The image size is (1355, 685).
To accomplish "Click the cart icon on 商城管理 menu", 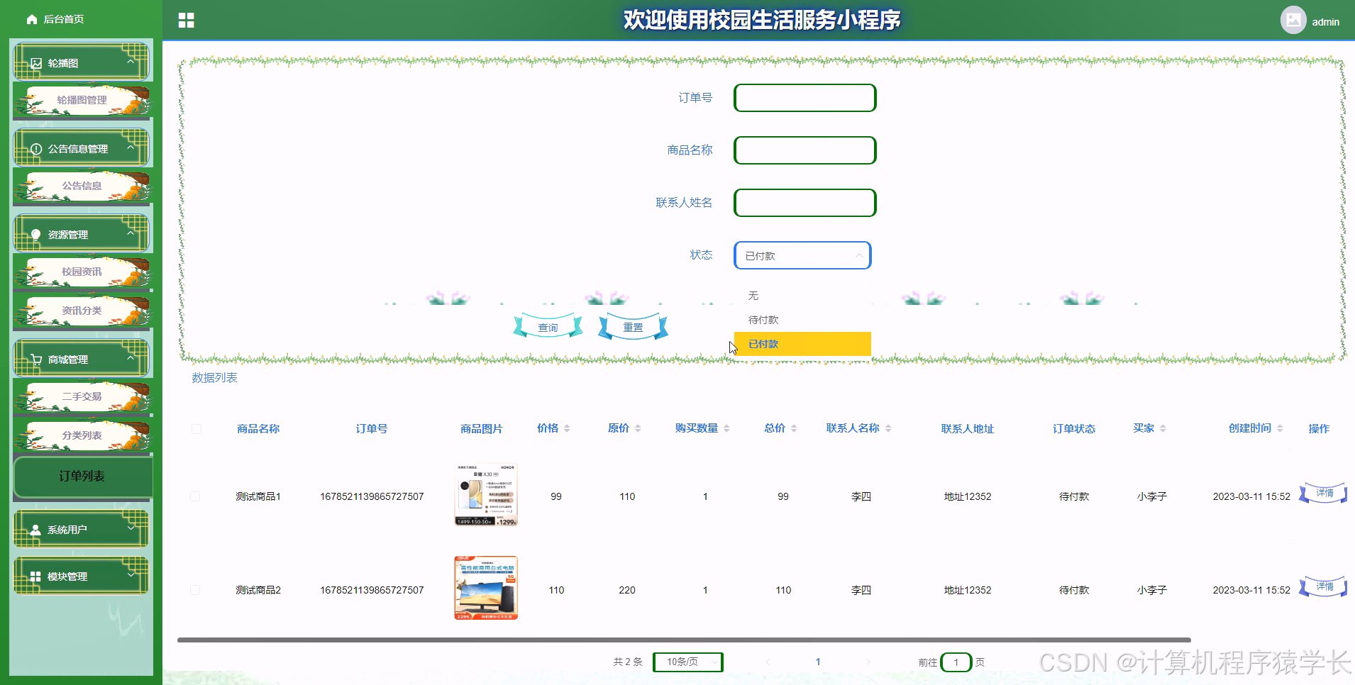I will 36,360.
